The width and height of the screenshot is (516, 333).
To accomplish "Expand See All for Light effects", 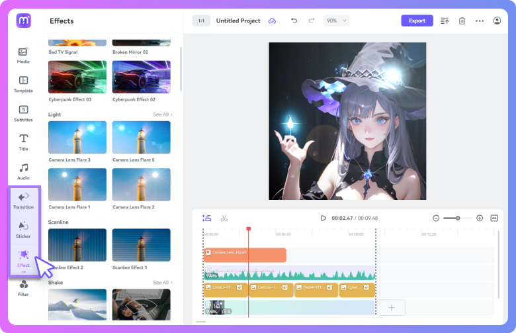I will point(163,115).
